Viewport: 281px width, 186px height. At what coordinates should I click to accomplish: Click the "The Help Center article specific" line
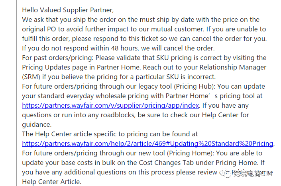point(110,134)
